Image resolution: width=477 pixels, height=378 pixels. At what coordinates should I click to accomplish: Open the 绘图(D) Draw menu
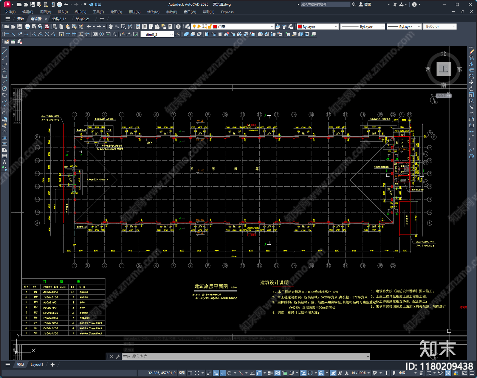pos(116,12)
